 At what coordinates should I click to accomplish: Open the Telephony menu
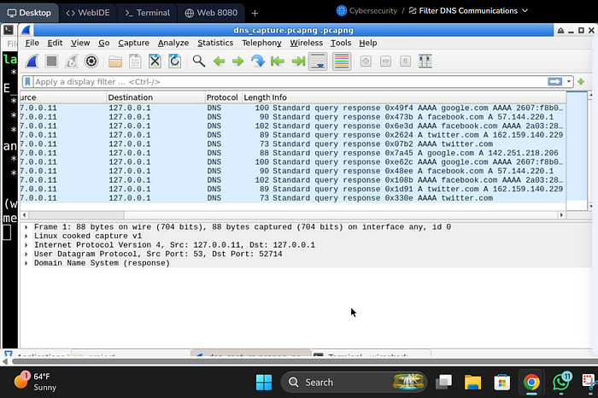coord(261,43)
